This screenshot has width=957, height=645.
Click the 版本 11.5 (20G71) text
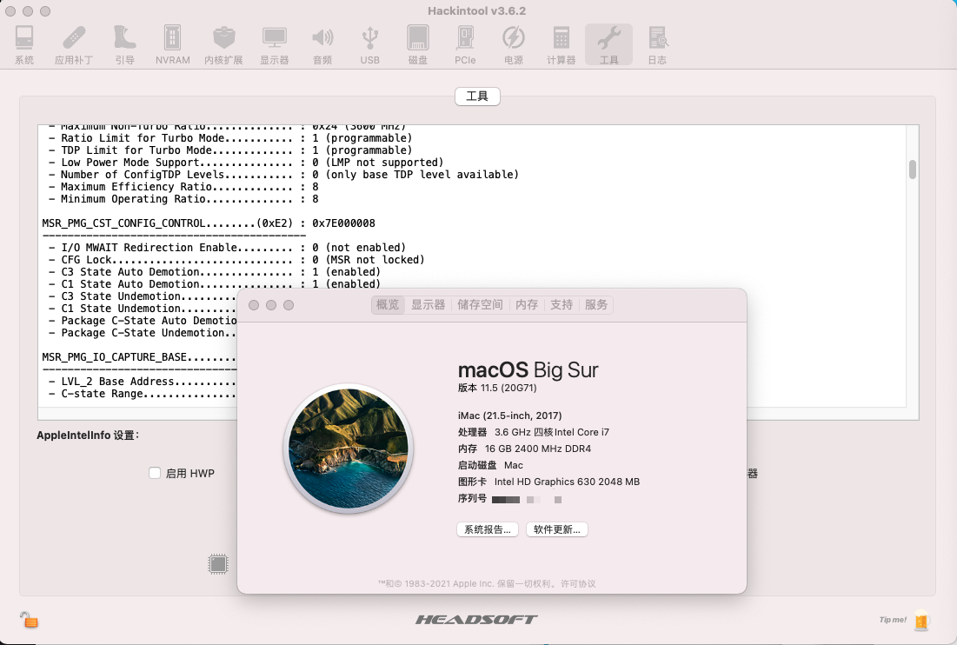pos(497,388)
